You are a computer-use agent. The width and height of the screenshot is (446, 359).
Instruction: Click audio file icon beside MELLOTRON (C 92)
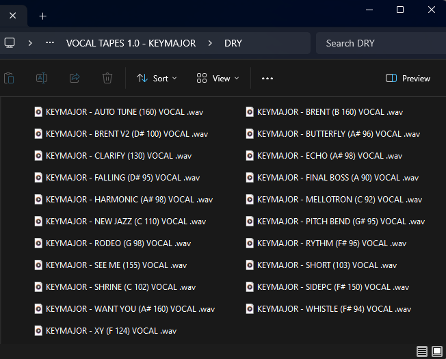point(250,200)
